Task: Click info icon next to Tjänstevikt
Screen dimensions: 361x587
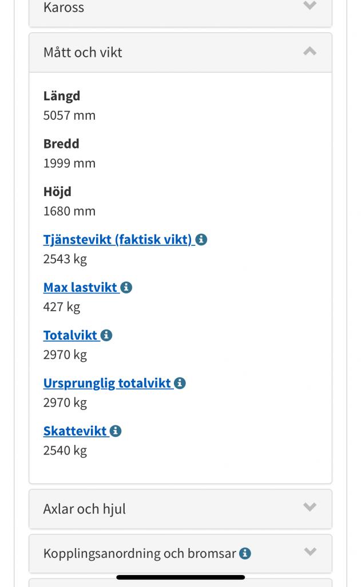Action: pos(201,240)
